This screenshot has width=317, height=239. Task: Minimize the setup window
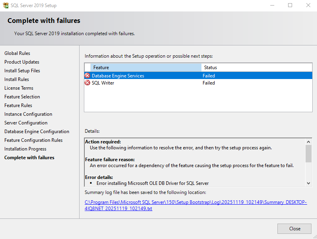(x=272, y=6)
